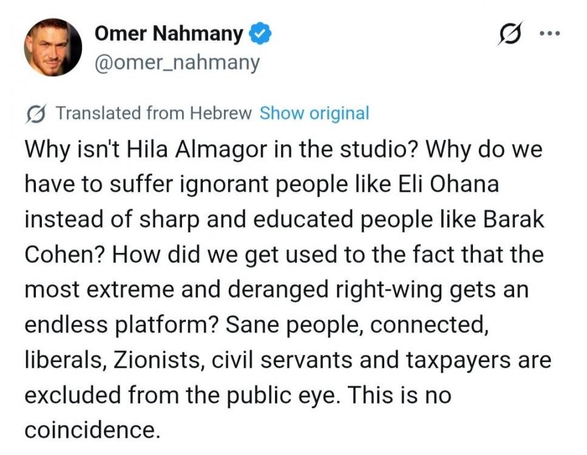Click the display name Omer Nahmany

click(169, 35)
